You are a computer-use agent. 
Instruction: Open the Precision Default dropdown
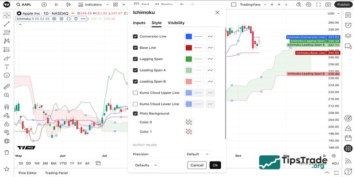click(x=197, y=154)
